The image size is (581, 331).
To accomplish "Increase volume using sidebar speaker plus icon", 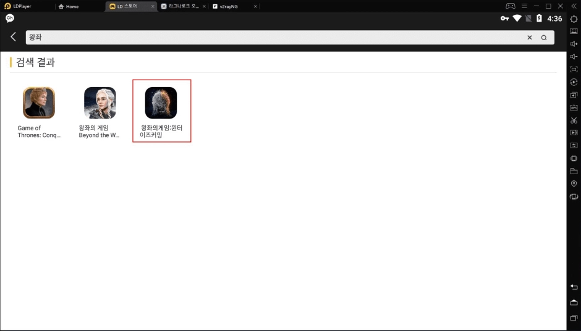I will point(574,44).
